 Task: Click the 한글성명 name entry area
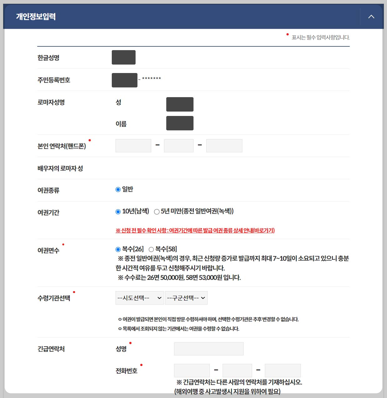(123, 57)
